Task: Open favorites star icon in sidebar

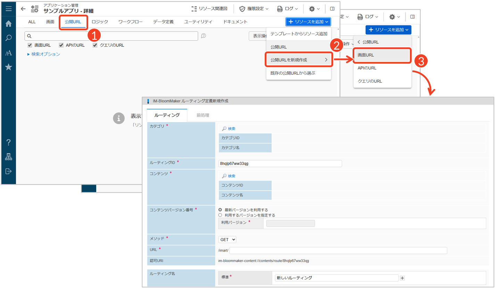Action: point(9,67)
